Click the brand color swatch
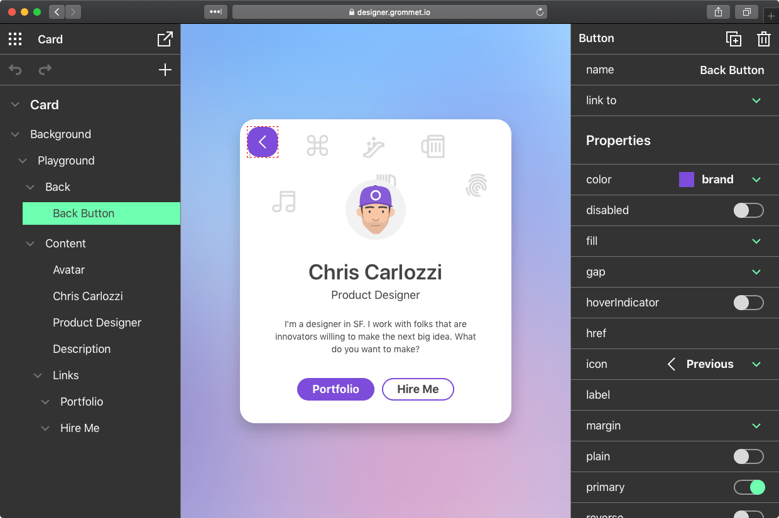Image resolution: width=779 pixels, height=518 pixels. point(687,180)
